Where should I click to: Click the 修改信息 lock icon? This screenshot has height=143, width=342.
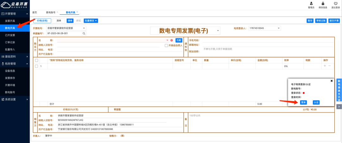323,3
